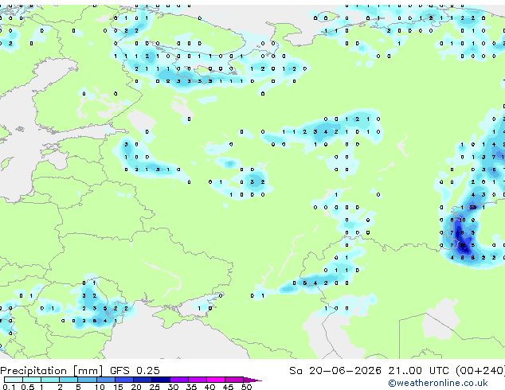Click the '25' legend scale label

pyautogui.click(x=155, y=387)
